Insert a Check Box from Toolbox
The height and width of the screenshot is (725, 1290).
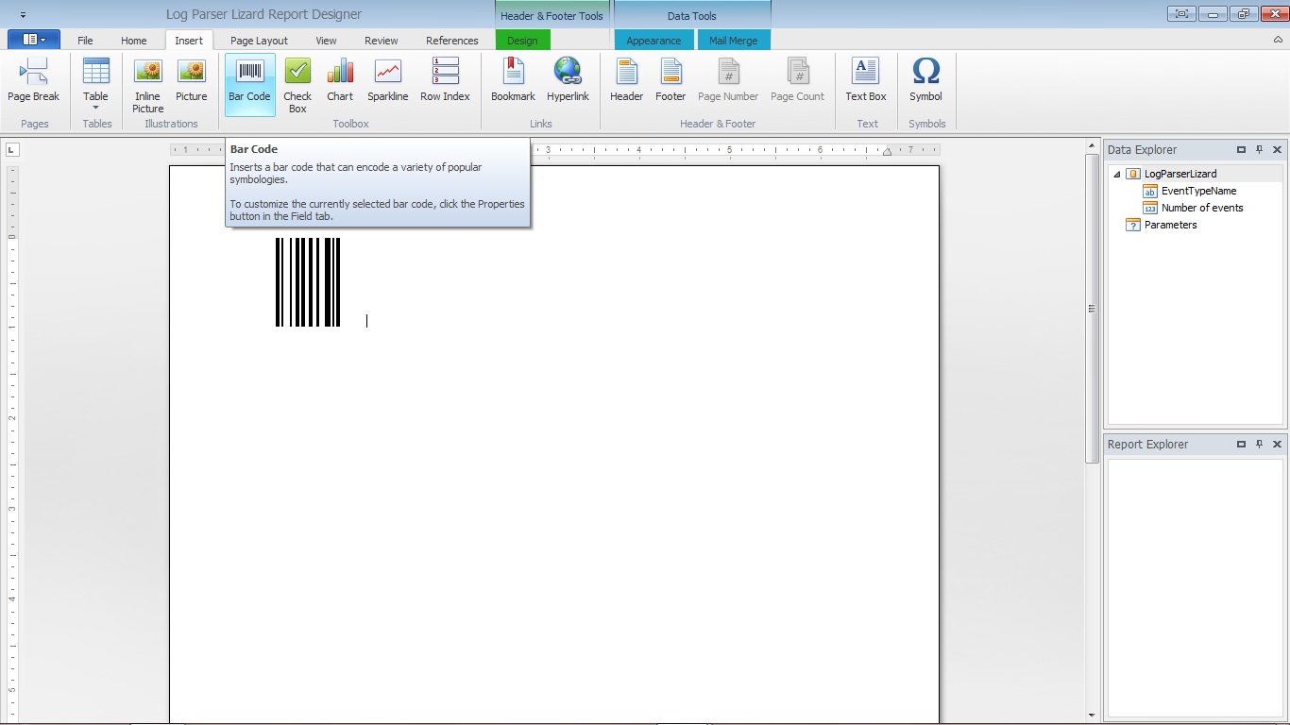pos(297,85)
